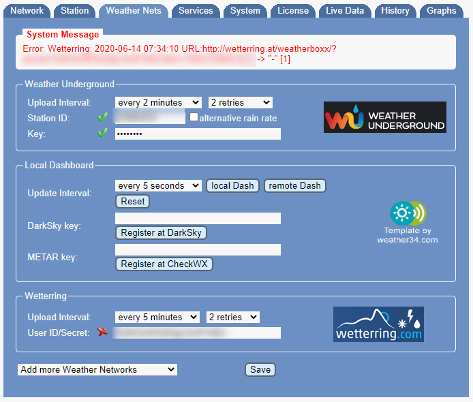
Task: Enable the alternative rain rate checkbox
Action: tap(194, 118)
